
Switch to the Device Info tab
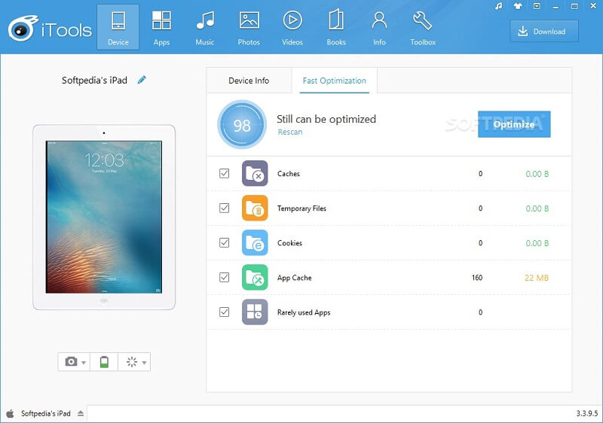[249, 81]
